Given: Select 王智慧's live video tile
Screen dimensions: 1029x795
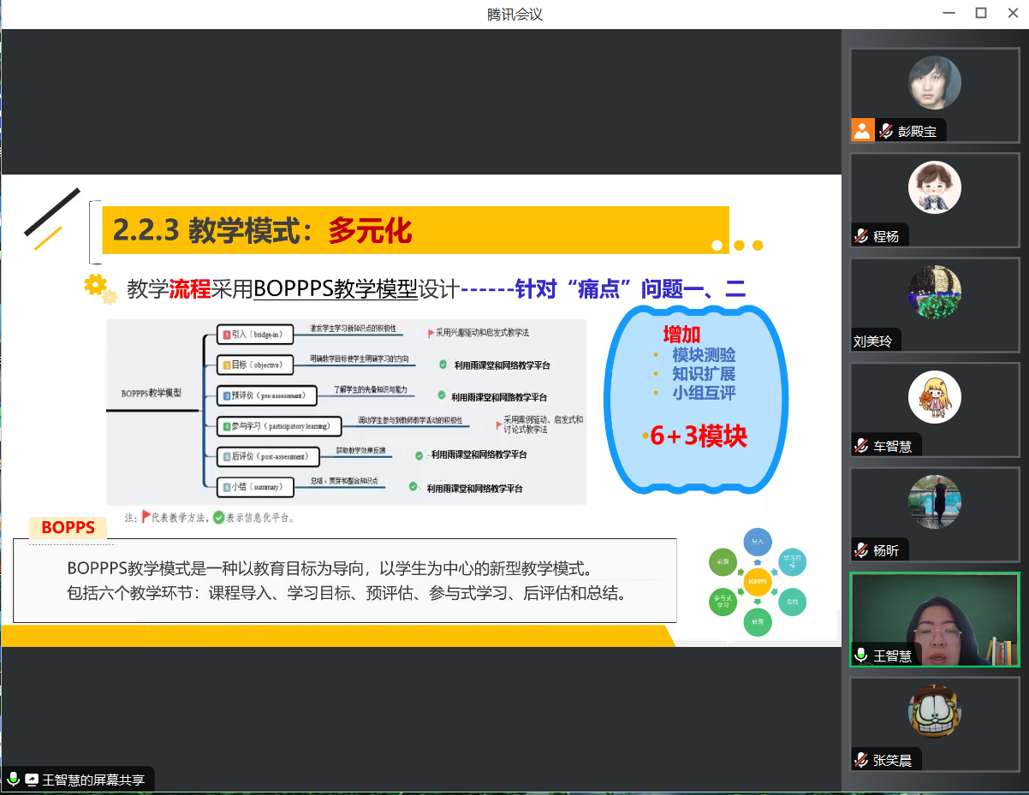Looking at the screenshot, I should point(934,618).
